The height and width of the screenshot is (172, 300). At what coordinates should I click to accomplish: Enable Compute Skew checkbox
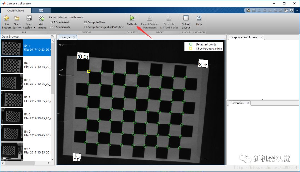pyautogui.click(x=86, y=22)
